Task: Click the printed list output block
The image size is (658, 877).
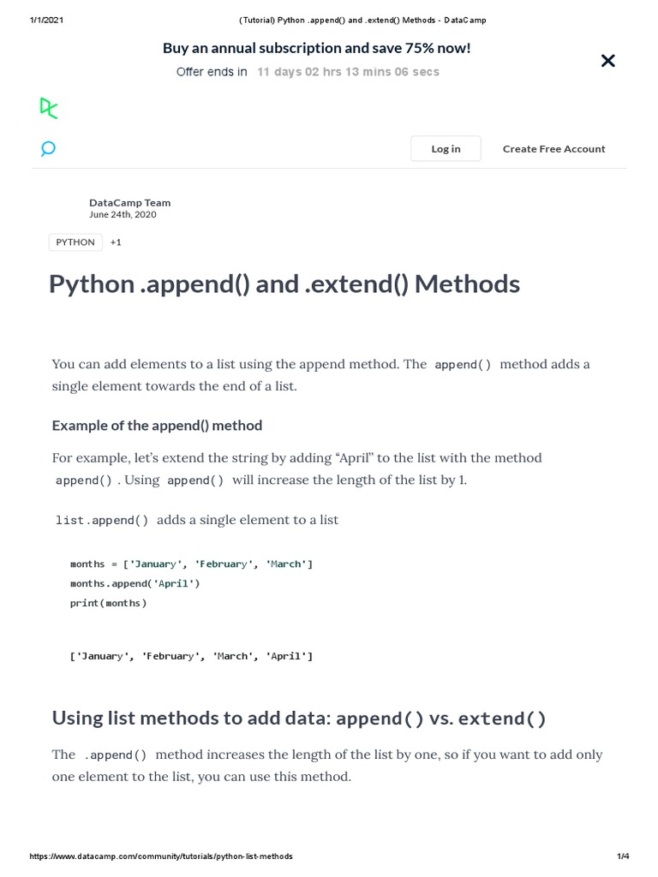Action: tap(191, 656)
